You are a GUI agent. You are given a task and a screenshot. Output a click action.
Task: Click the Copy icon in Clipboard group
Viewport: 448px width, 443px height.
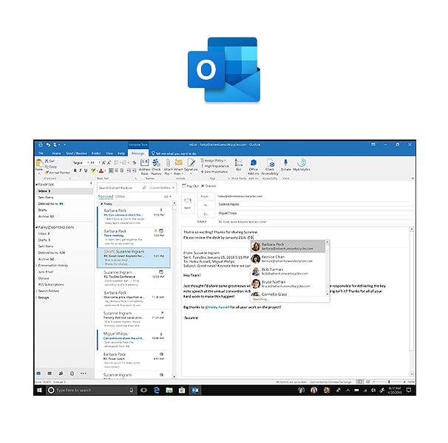click(47, 166)
